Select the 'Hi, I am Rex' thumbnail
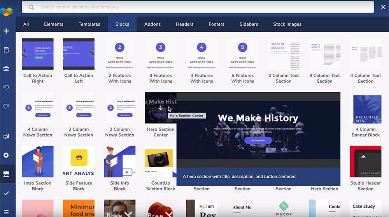 [202, 208]
